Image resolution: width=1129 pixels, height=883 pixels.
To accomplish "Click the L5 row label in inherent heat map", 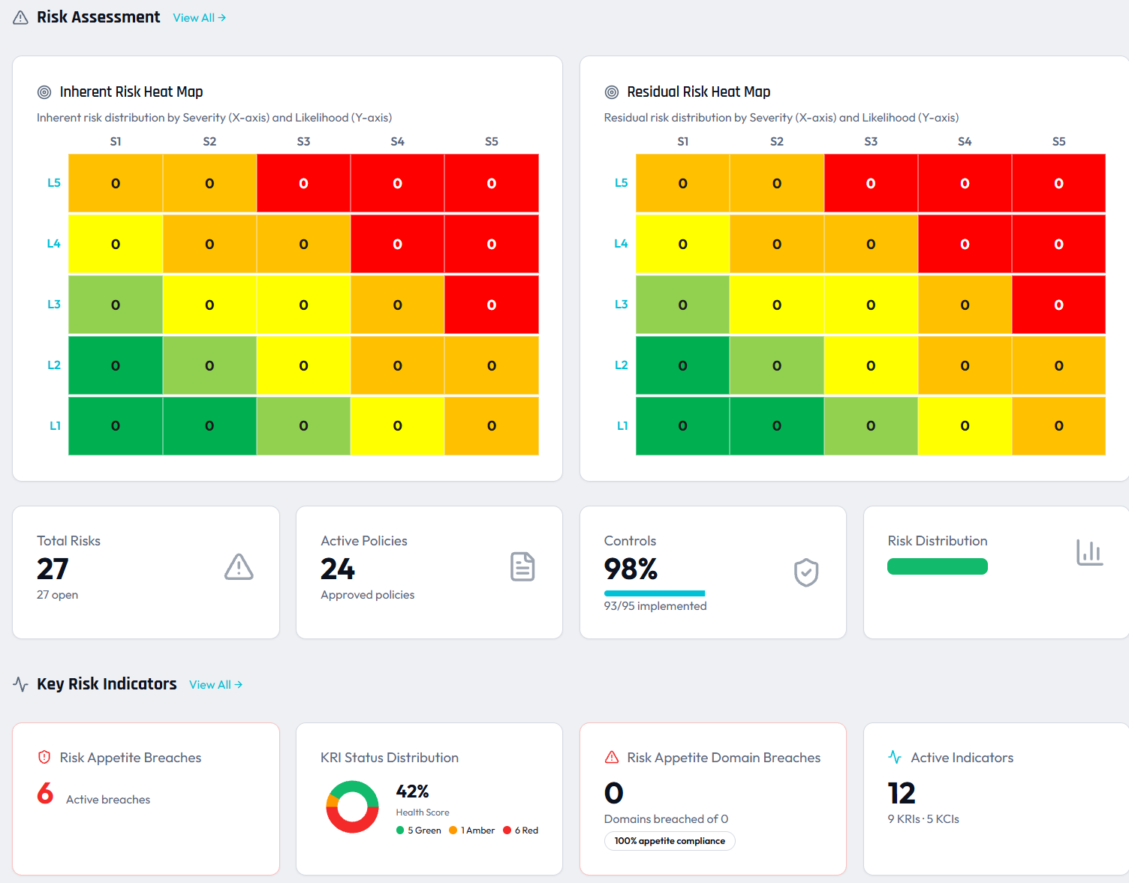I will point(54,183).
